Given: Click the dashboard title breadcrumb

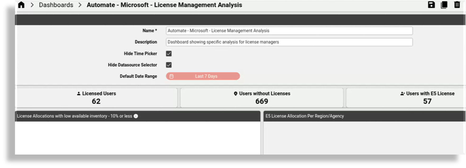Looking at the screenshot, I should pos(164,5).
